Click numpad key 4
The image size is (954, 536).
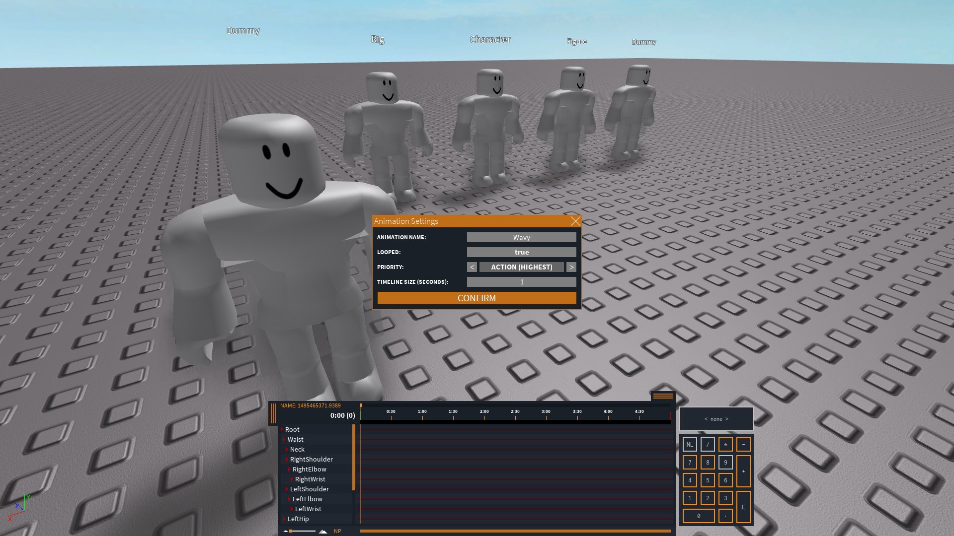[690, 480]
